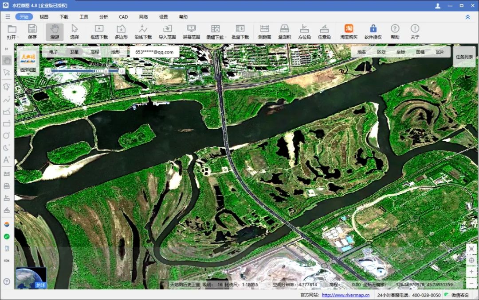The height and width of the screenshot is (300, 479).
Task: Switch map layer to Terrain (地形)
Action: pos(115,52)
